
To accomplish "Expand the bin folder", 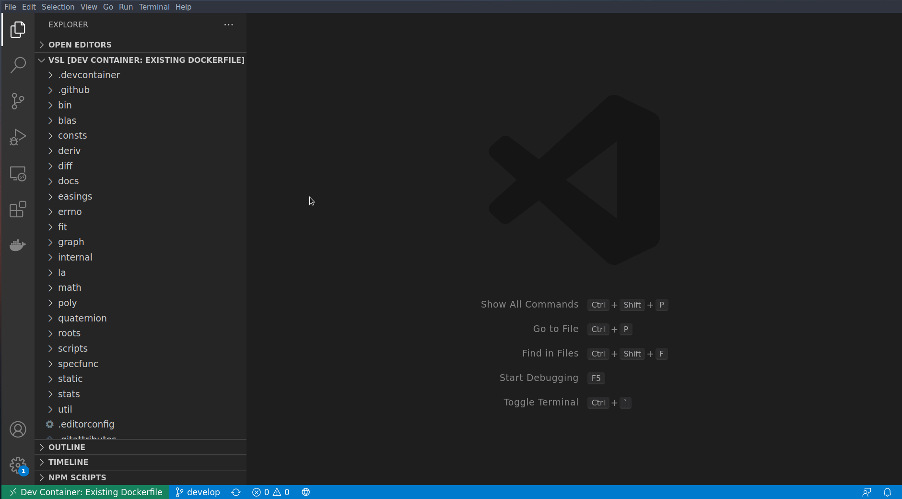I will [x=141, y=105].
